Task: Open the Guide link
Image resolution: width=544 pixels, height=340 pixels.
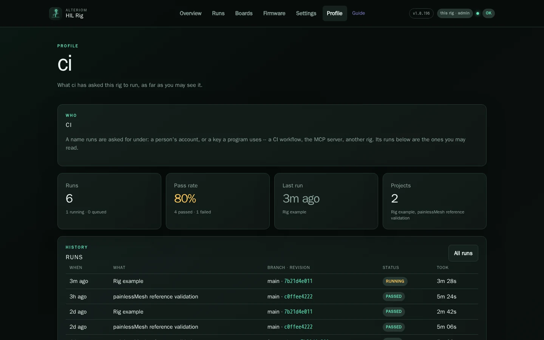Action: click(359, 13)
